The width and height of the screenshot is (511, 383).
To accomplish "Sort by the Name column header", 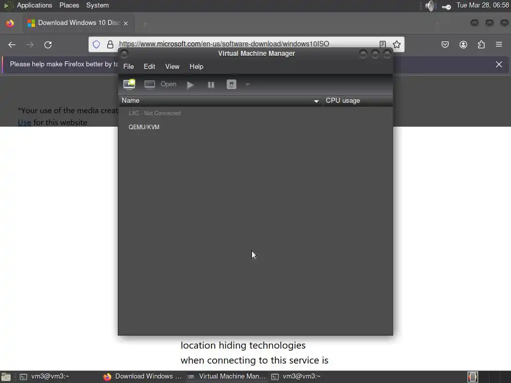I will click(x=220, y=101).
